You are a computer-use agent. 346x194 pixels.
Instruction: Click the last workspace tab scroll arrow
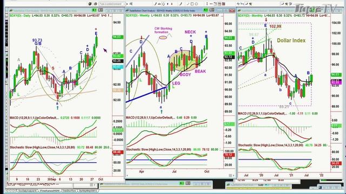tap(15, 191)
